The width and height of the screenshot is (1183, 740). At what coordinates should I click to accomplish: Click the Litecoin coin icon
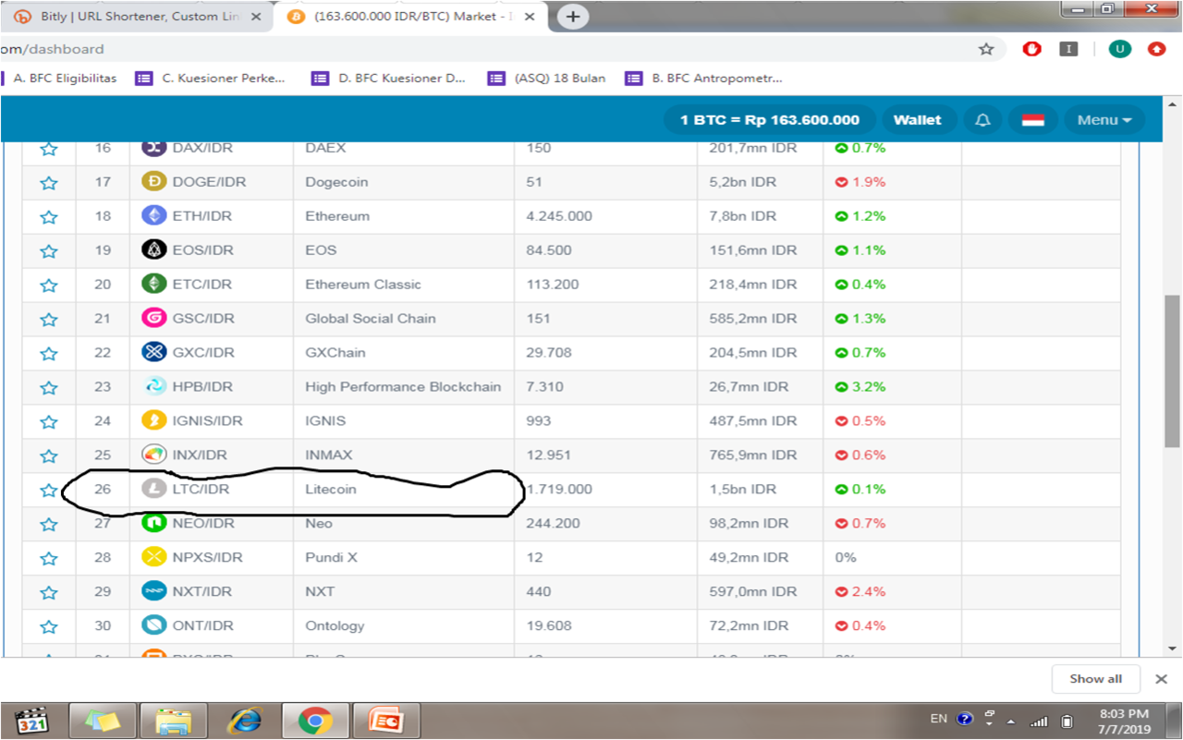154,490
